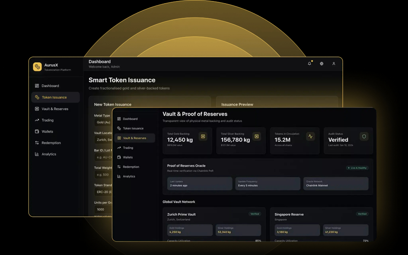408x255 pixels.
Task: Click the "12,450 kg" gold backing value
Action: 180,140
